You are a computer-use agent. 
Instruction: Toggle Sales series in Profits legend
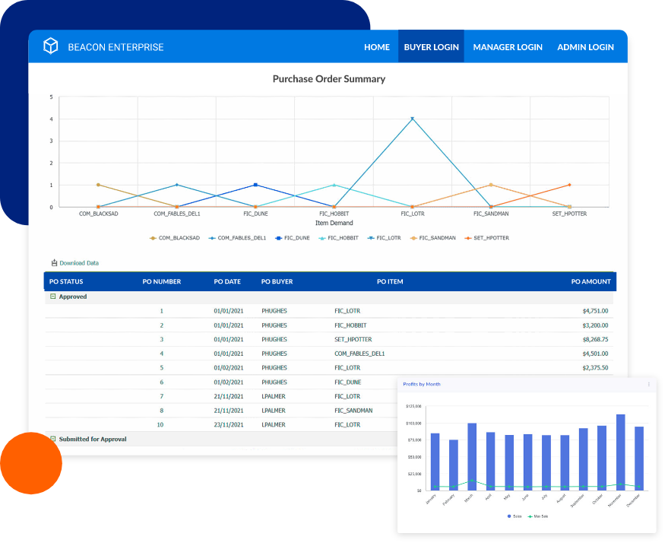(515, 516)
